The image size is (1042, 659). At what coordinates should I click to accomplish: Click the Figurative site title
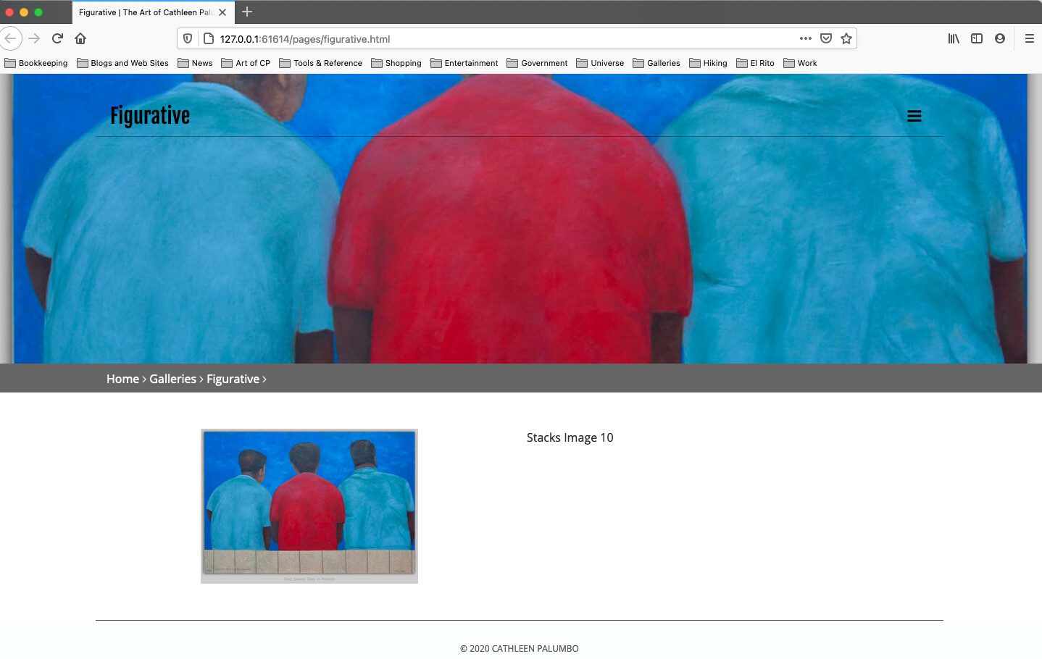click(150, 116)
